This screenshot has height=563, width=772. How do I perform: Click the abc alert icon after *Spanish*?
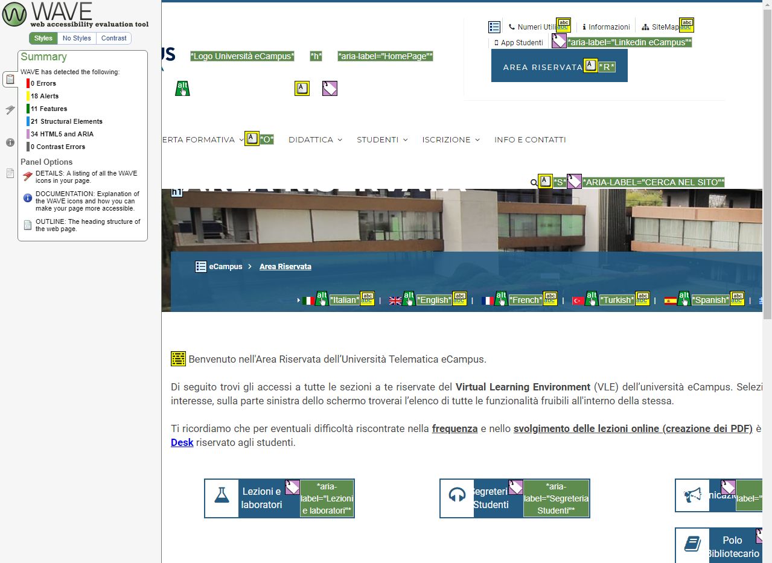737,299
